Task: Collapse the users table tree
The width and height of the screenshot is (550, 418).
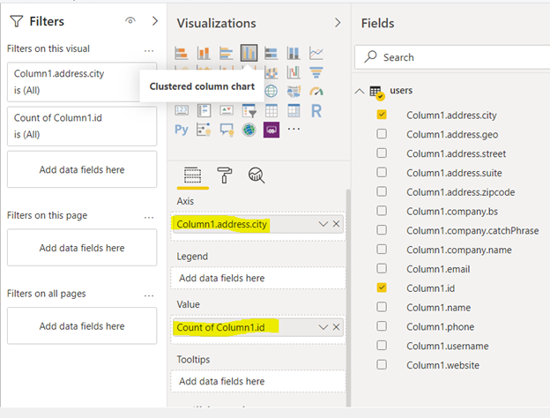Action: click(x=360, y=91)
